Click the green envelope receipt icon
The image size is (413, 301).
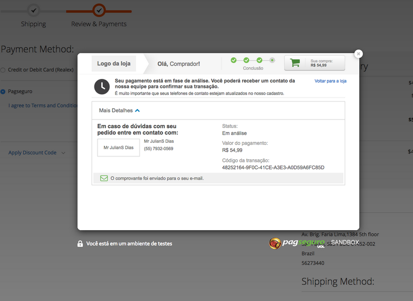tap(104, 178)
